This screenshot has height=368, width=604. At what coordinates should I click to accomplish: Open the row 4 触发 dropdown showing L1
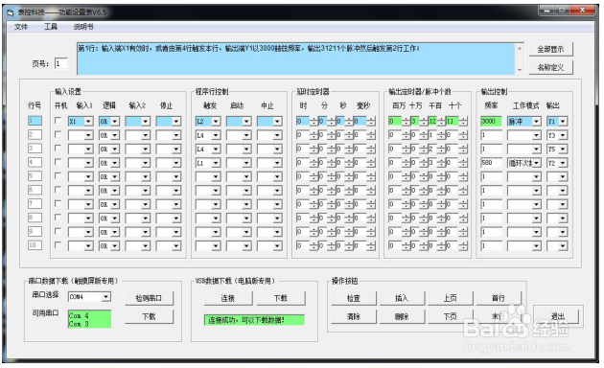pyautogui.click(x=208, y=163)
